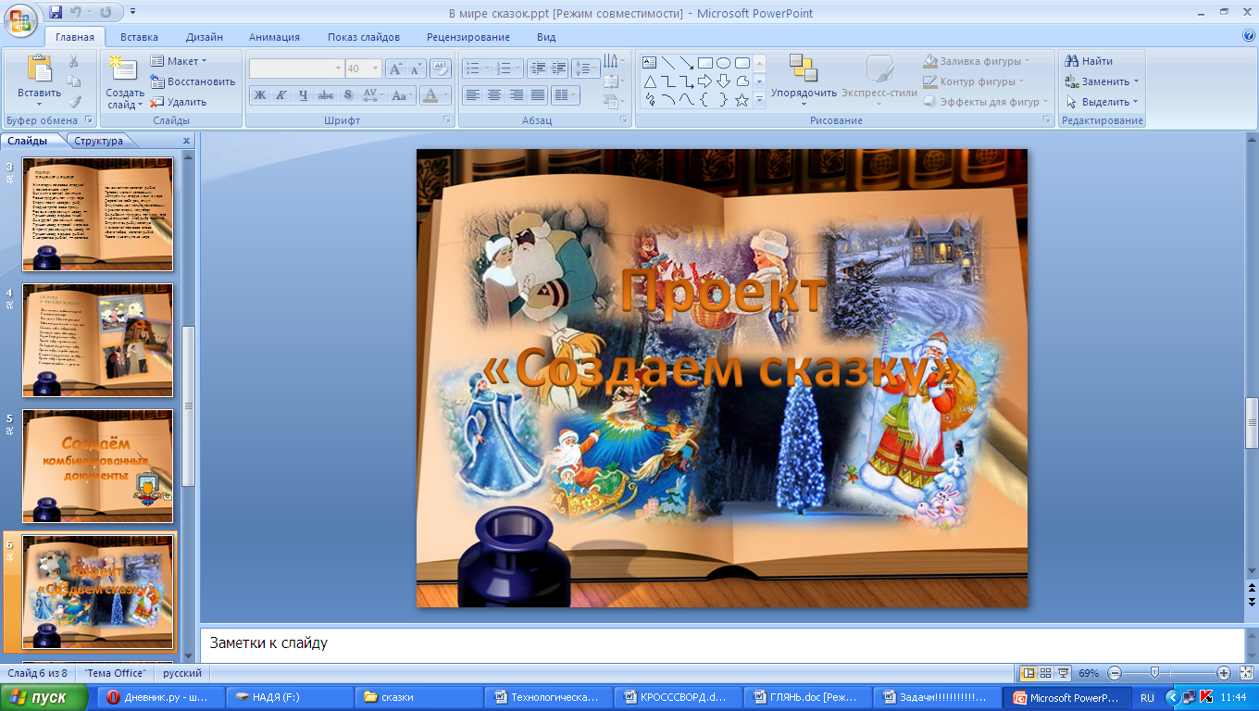Select the straight line shape

(x=667, y=63)
